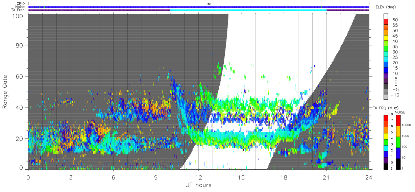Screen dimensions: 415x192
Task: Click the y-axis tick label '40'
Action: 20,107
